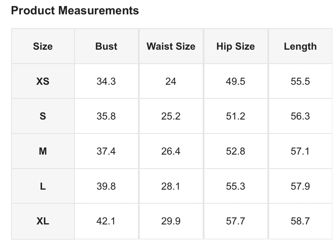Viewport: 333px width, 241px height.
Task: Select the XL waist value 29.9
Action: pos(171,221)
